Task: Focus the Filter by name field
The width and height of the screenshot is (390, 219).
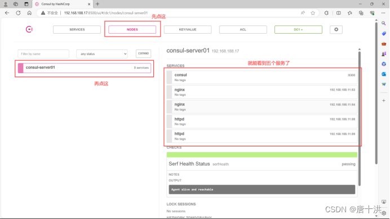Action: pyautogui.click(x=43, y=53)
